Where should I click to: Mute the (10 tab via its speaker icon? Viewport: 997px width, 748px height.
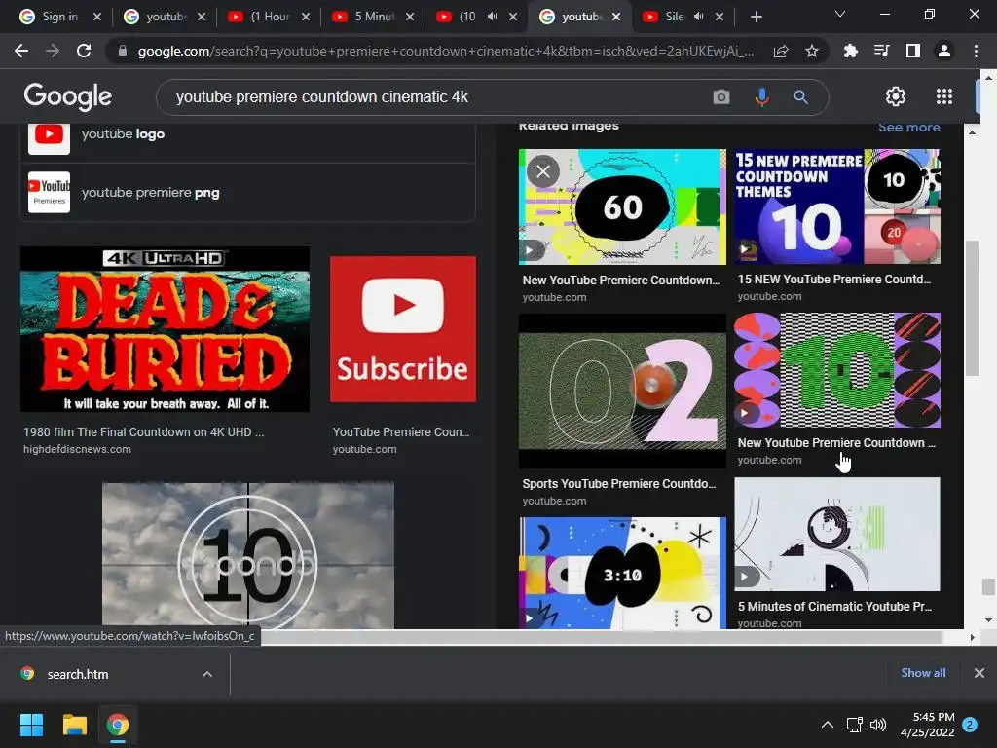[x=492, y=17]
